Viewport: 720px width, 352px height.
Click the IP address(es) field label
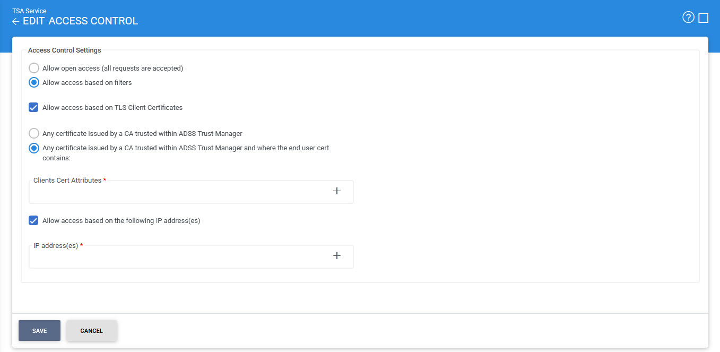56,245
